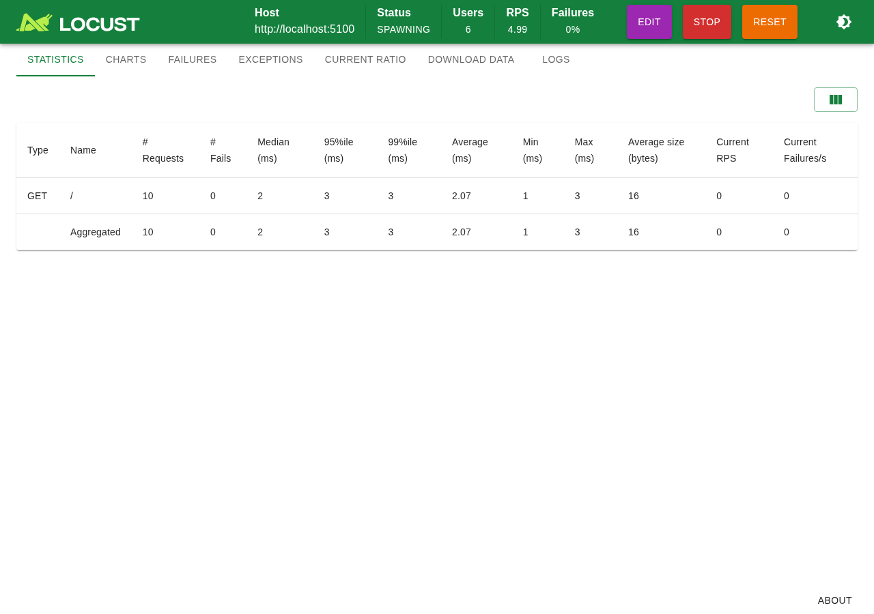Reset the statistics
874x614 pixels.
tap(770, 22)
